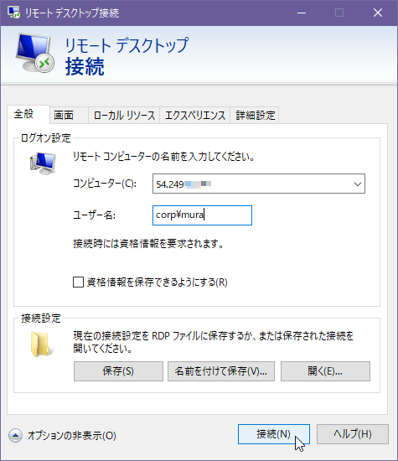Click the ヘルプ(H) button
Viewport: 398px width, 461px height.
[x=353, y=434]
